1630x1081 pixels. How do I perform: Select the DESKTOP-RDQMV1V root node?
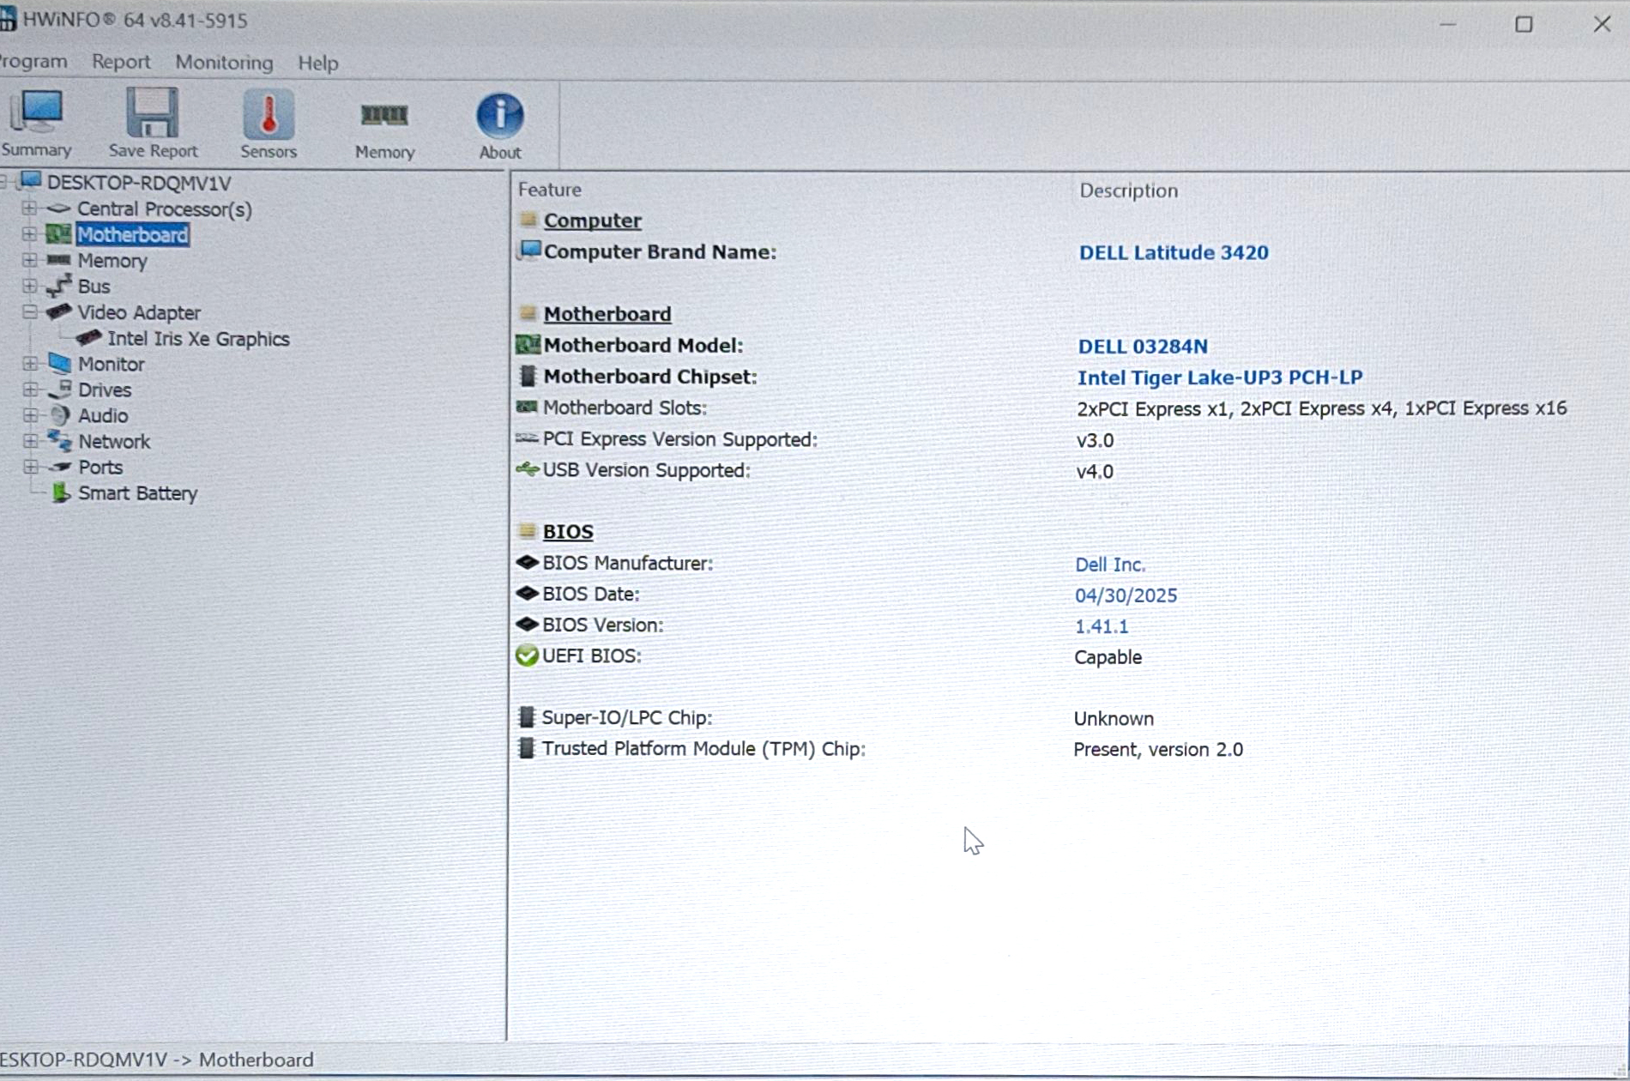point(139,183)
